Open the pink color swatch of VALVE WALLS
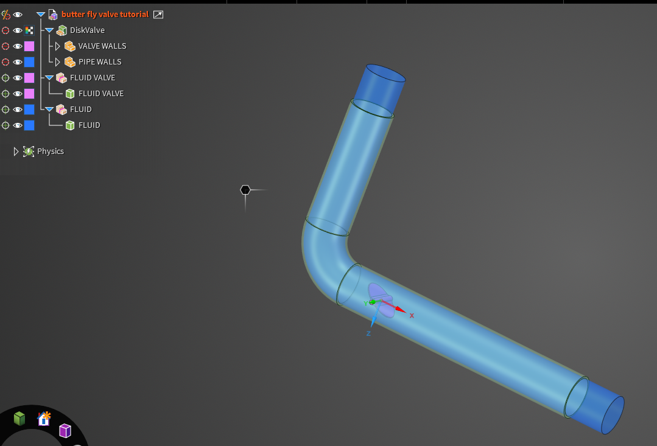657x446 pixels. tap(29, 46)
